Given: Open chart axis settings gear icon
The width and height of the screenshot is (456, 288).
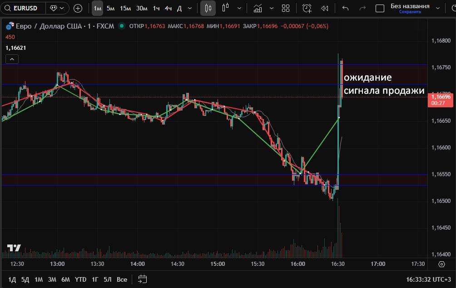Looking at the screenshot, I should pyautogui.click(x=441, y=264).
